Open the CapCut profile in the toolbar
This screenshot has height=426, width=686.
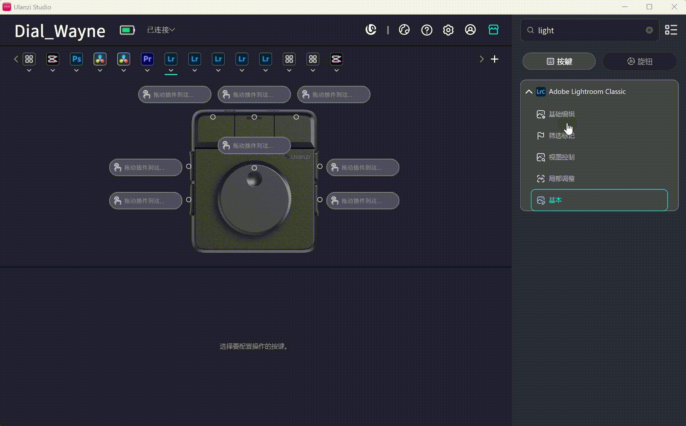(53, 59)
